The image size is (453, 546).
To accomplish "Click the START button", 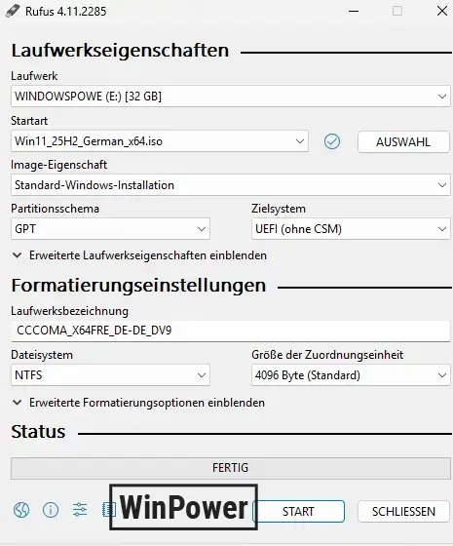I will pos(298,511).
